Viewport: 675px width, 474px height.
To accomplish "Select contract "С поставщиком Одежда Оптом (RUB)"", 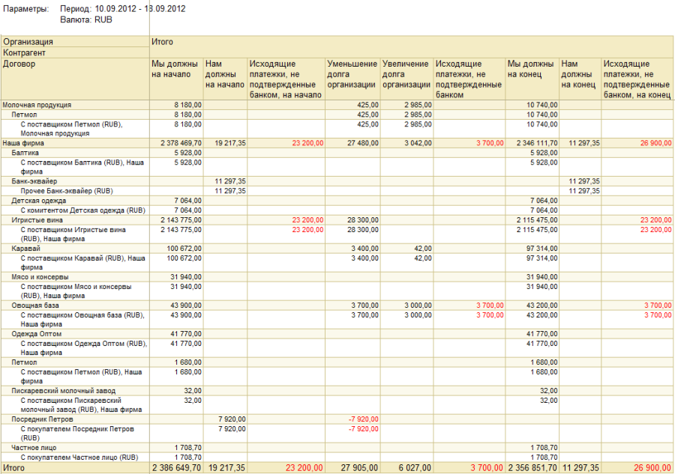I will click(x=84, y=348).
